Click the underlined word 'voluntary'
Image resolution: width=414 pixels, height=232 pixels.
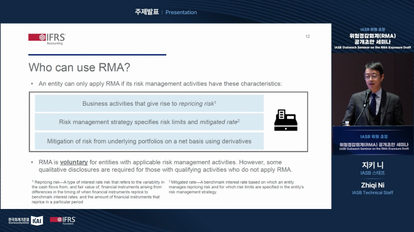74,162
